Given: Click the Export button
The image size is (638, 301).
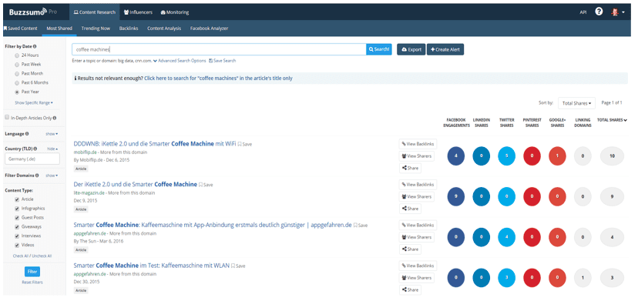Looking at the screenshot, I should pos(411,49).
